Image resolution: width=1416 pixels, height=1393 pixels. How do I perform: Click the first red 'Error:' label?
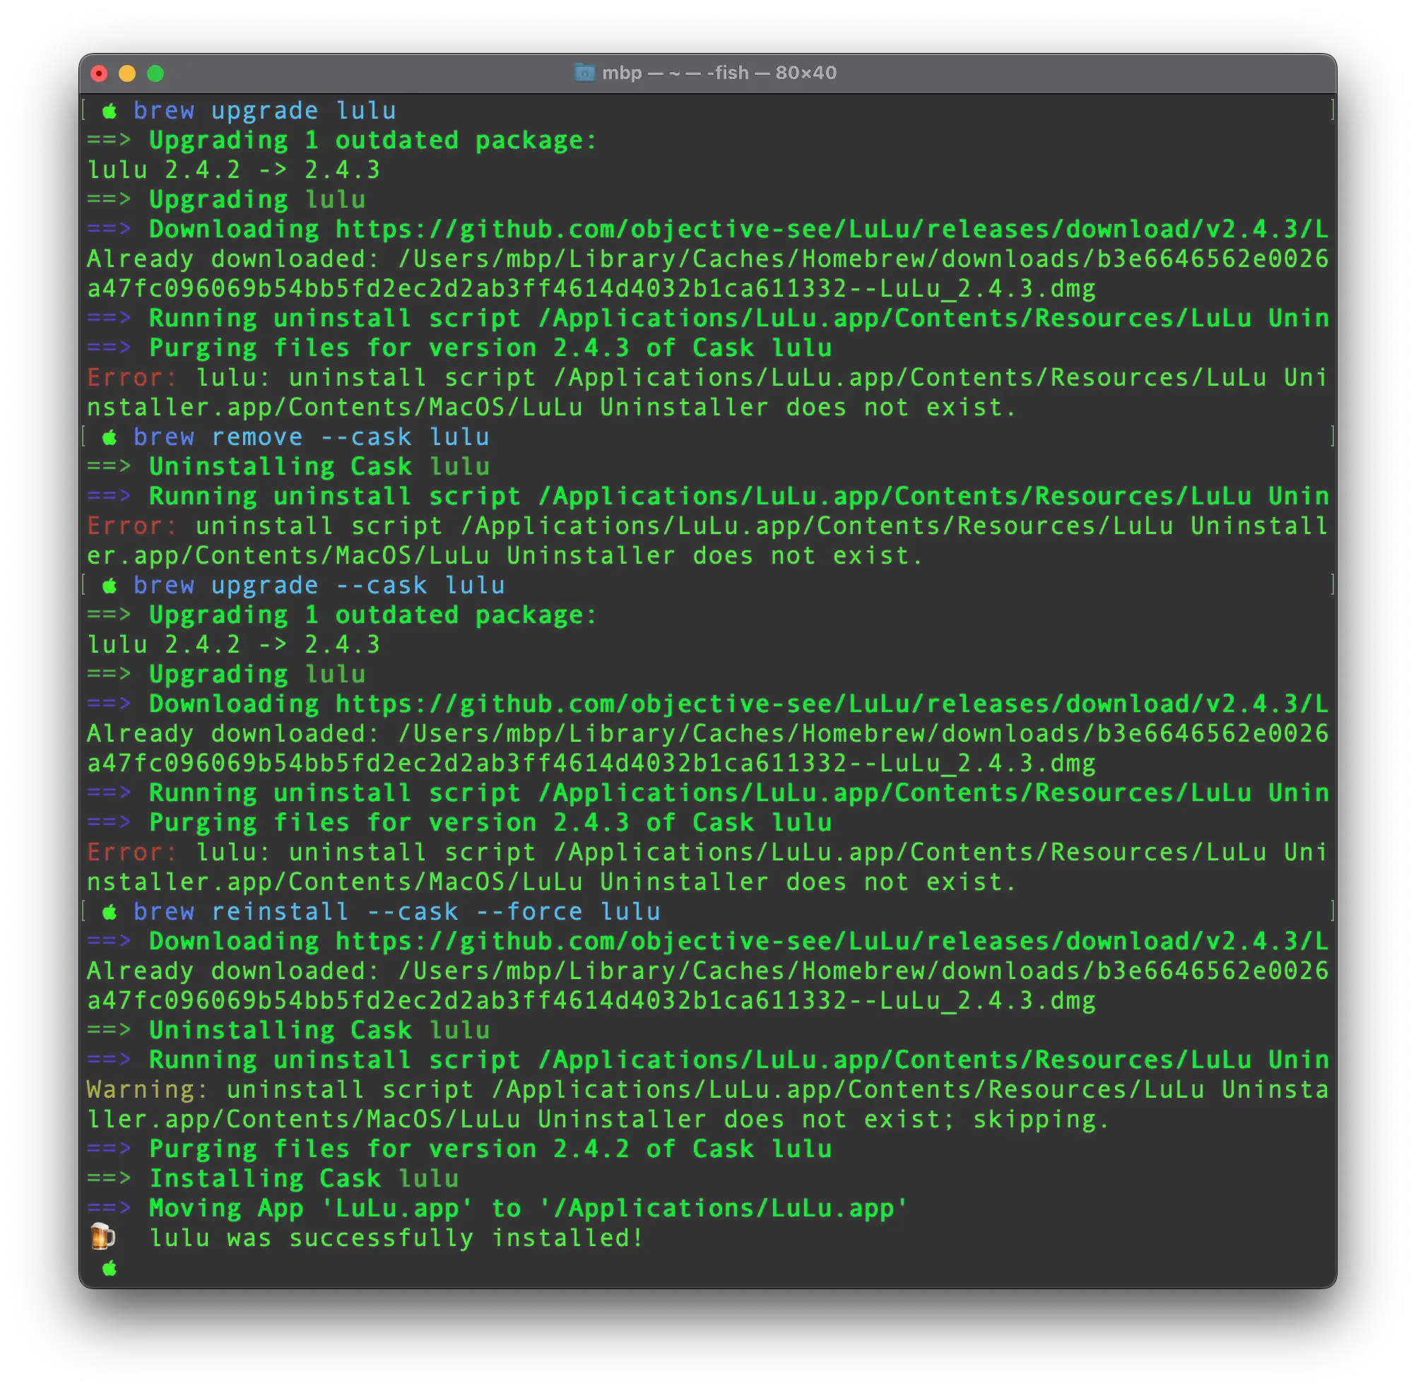pyautogui.click(x=131, y=377)
